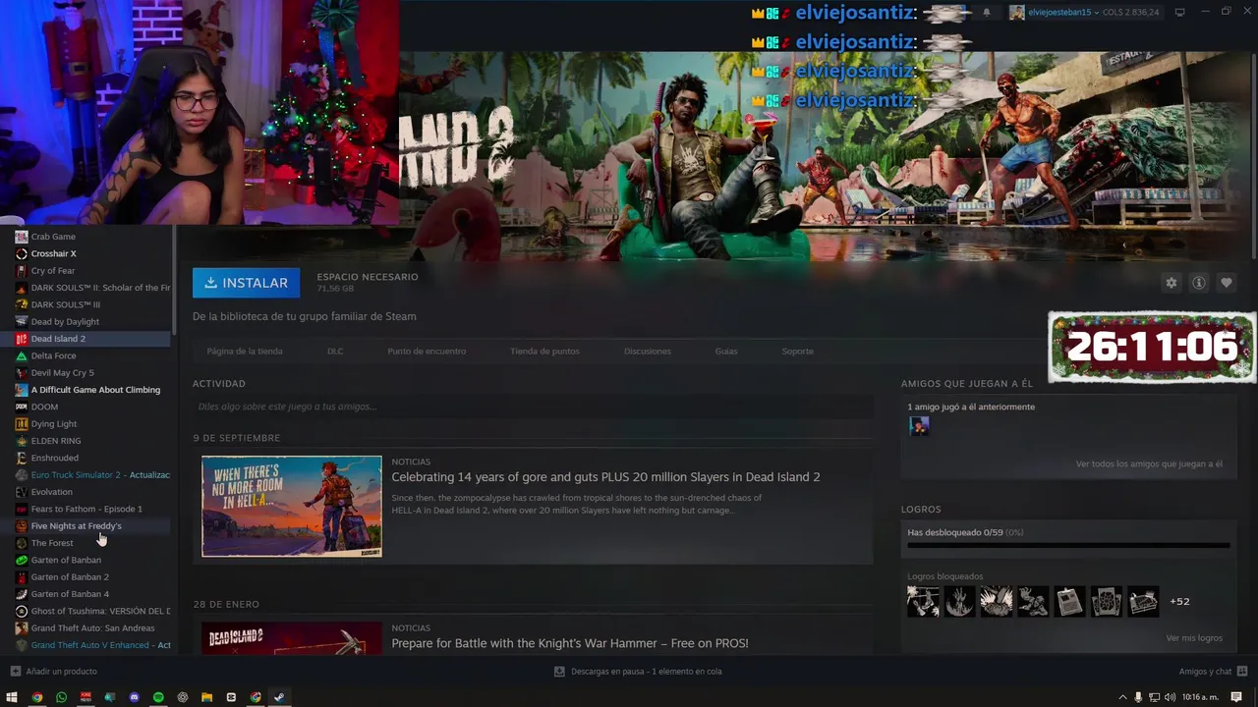Click the COL$ 2.836,24 wallet balance

1131,12
